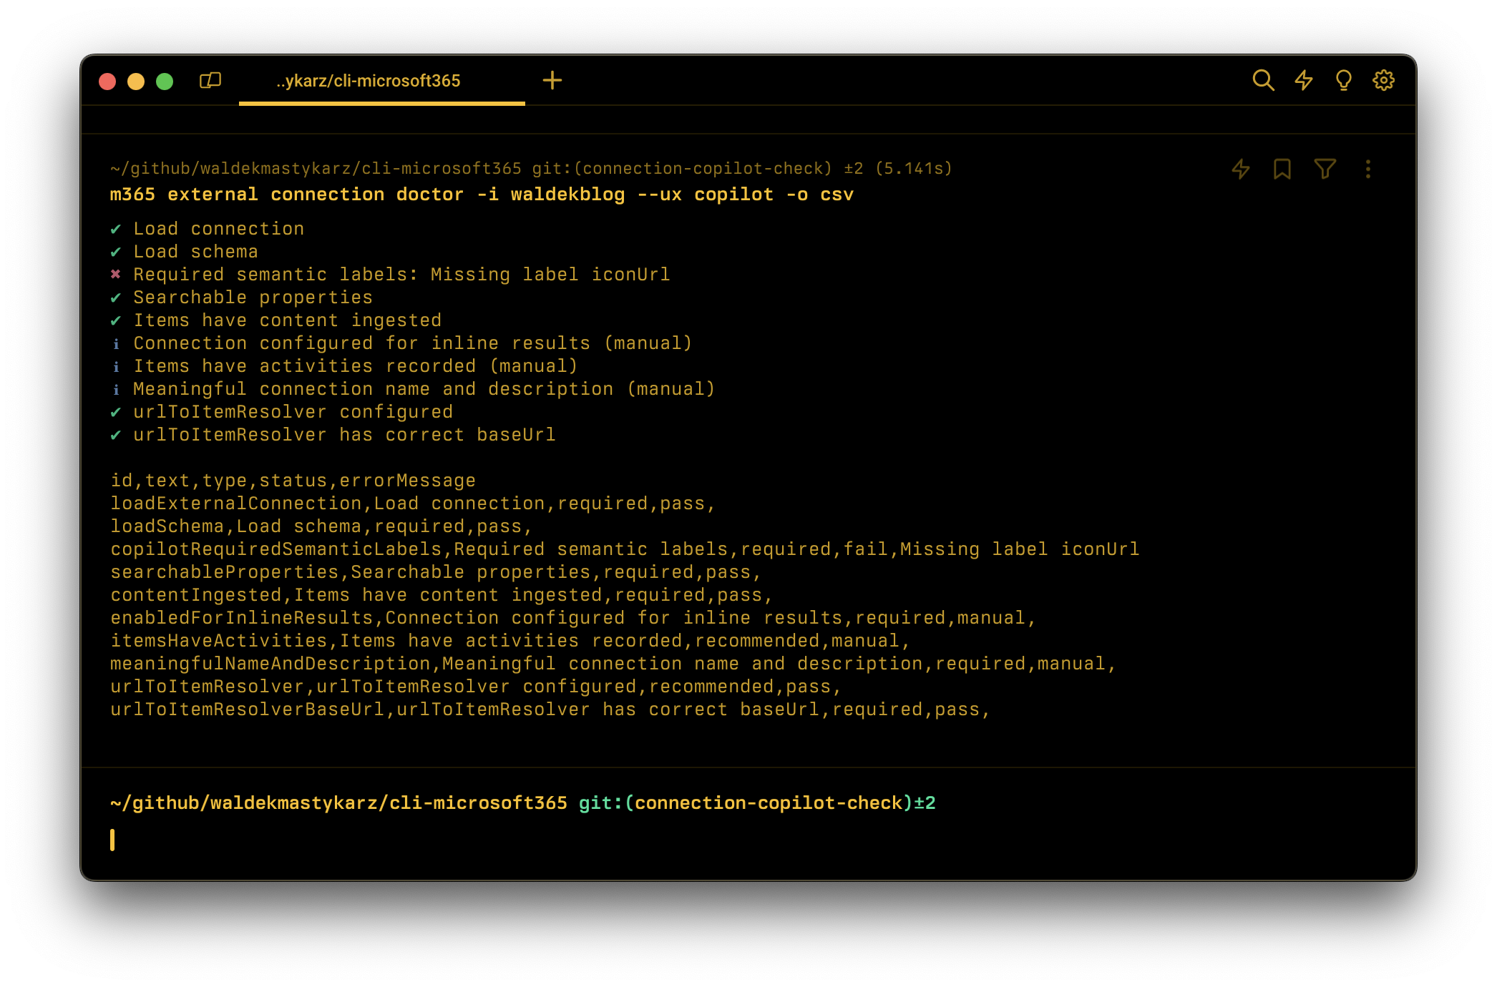
Task: Click the info icon beside Items have activities recorded
Action: pyautogui.click(x=117, y=365)
